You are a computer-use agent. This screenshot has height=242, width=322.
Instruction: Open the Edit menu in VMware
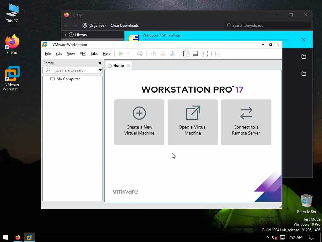coord(59,54)
